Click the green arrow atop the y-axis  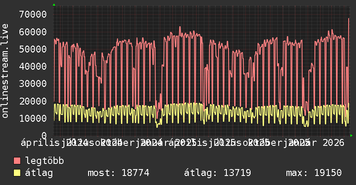[x=54, y=5]
